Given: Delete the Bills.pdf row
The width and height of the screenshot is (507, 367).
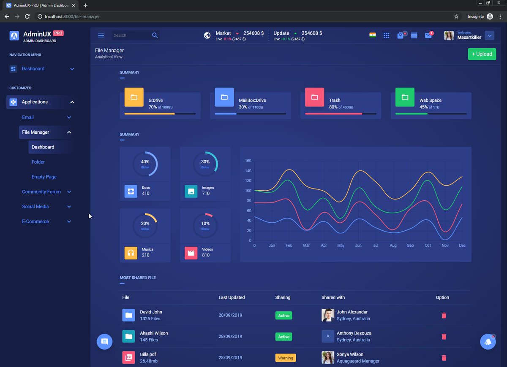Looking at the screenshot, I should [x=444, y=358].
